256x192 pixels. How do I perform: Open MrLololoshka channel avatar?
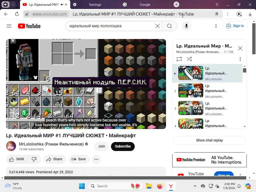point(11,146)
